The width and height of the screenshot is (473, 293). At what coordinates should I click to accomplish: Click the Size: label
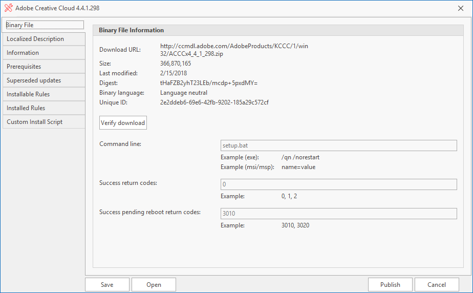[x=105, y=64]
